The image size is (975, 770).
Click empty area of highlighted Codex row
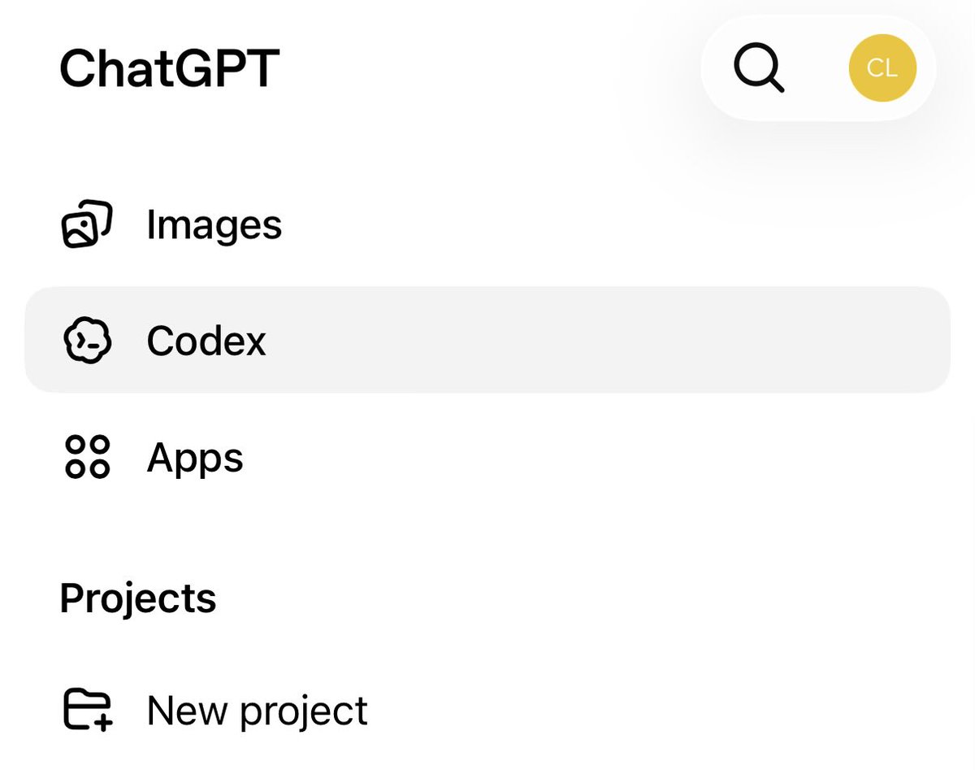pyautogui.click(x=609, y=340)
